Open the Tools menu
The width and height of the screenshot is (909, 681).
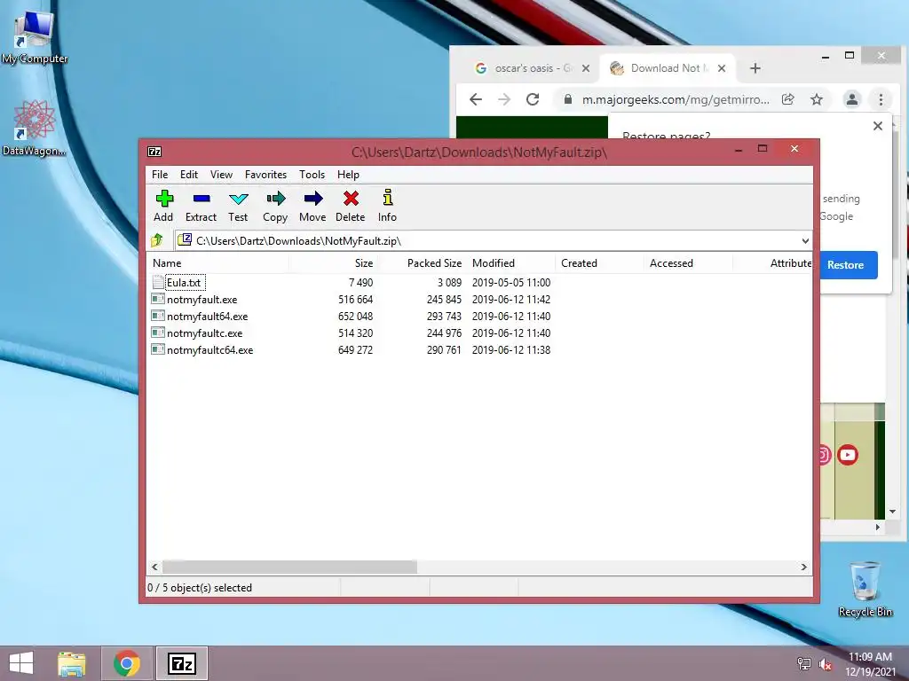312,175
